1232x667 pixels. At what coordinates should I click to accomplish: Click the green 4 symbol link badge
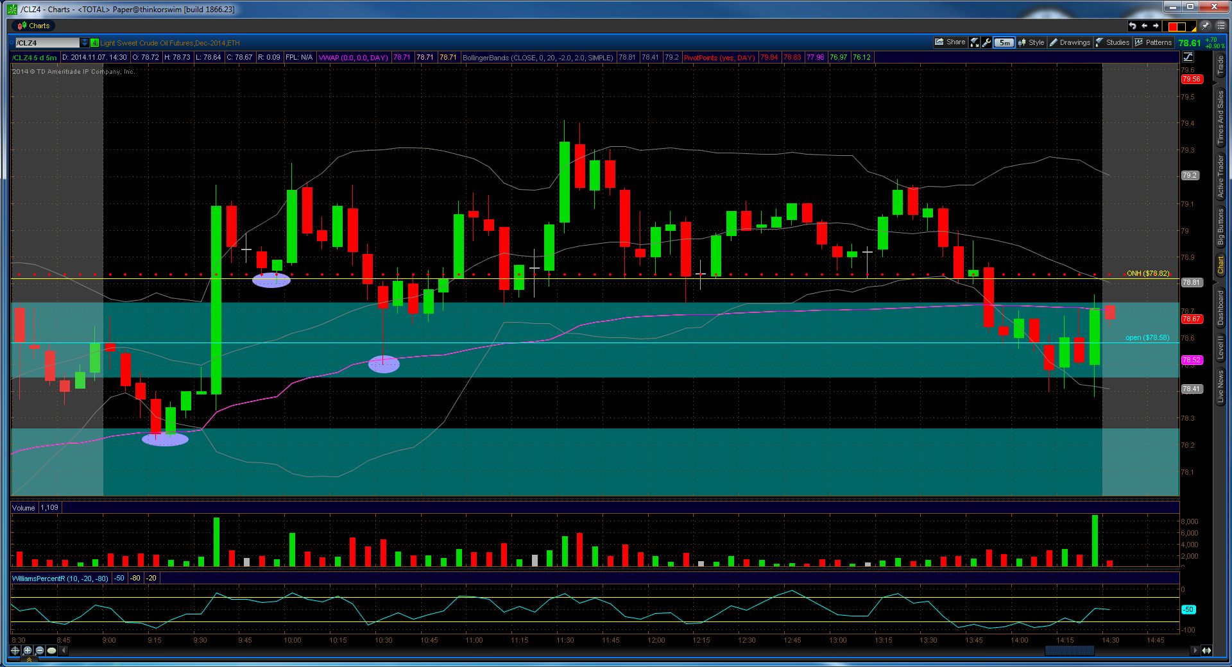94,43
